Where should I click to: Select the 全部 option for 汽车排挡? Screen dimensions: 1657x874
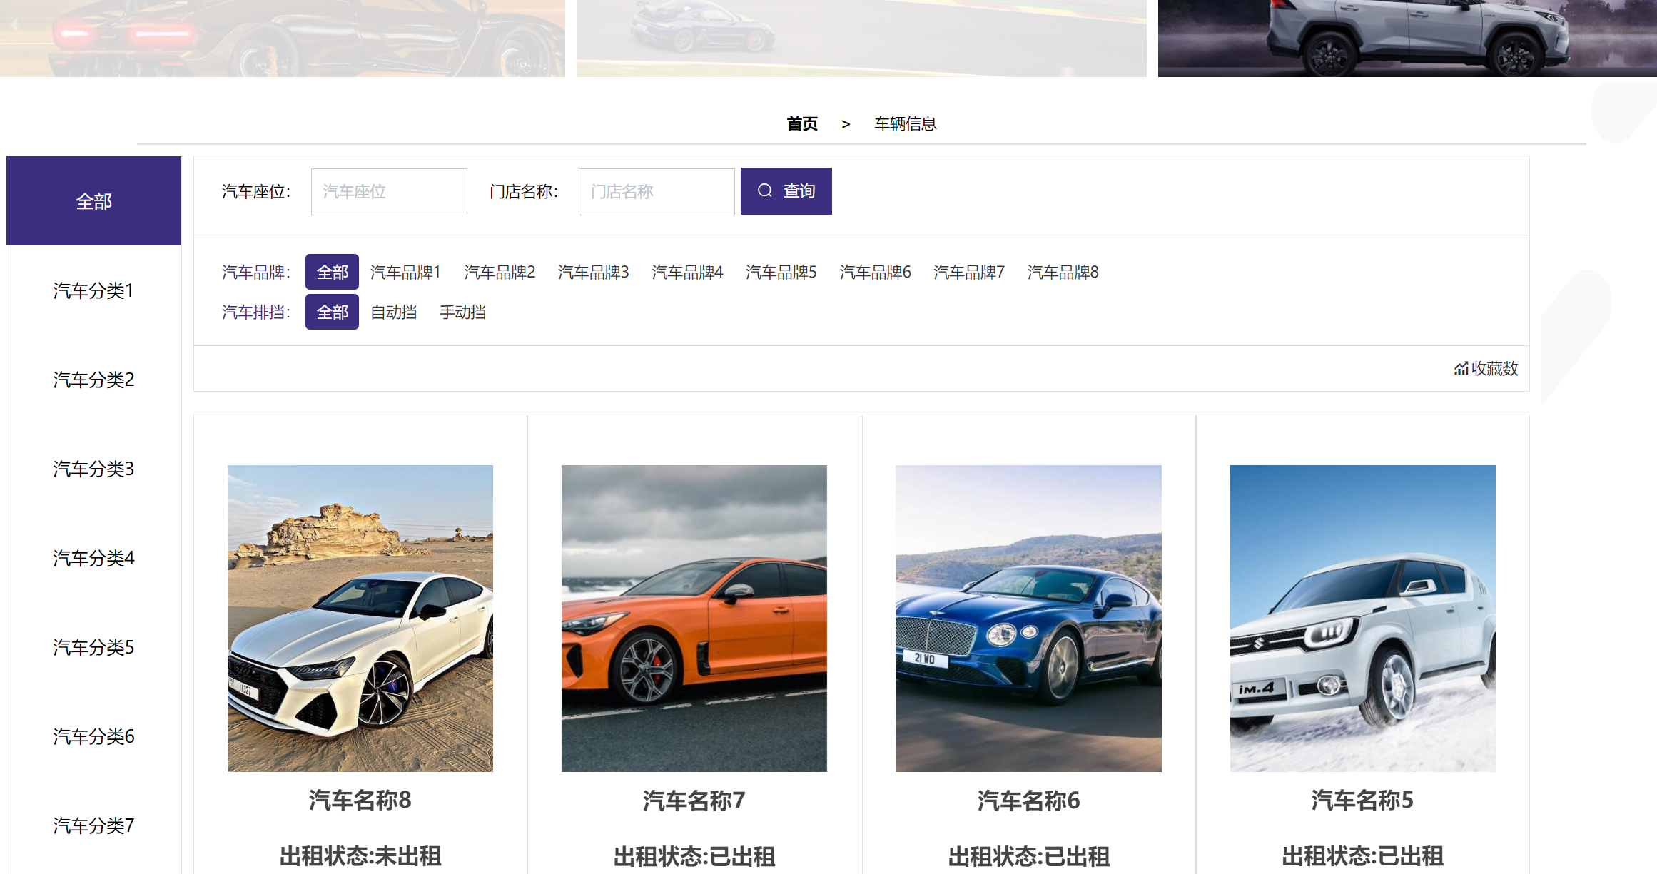click(x=332, y=312)
